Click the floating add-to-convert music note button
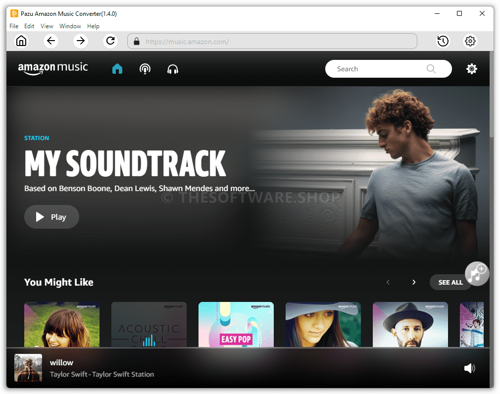Screen dimensions: 500x394 [x=477, y=274]
